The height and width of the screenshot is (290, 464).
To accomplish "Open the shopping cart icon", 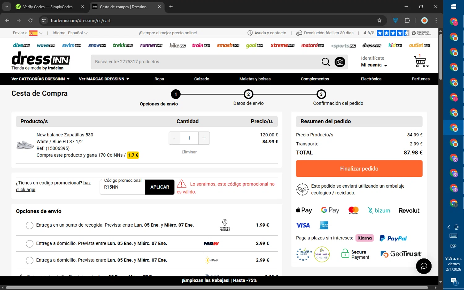I will point(421,61).
